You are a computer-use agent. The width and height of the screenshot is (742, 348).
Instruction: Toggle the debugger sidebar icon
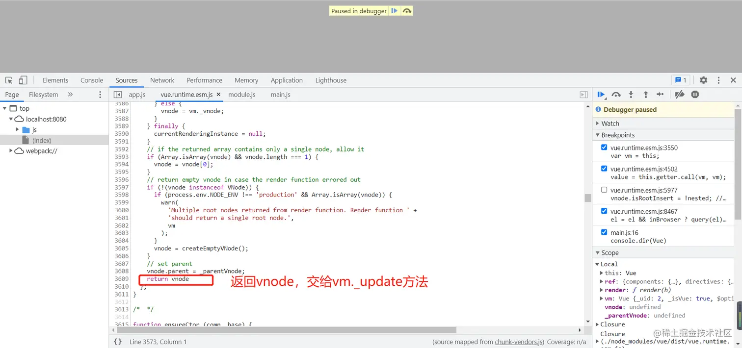pyautogui.click(x=583, y=95)
